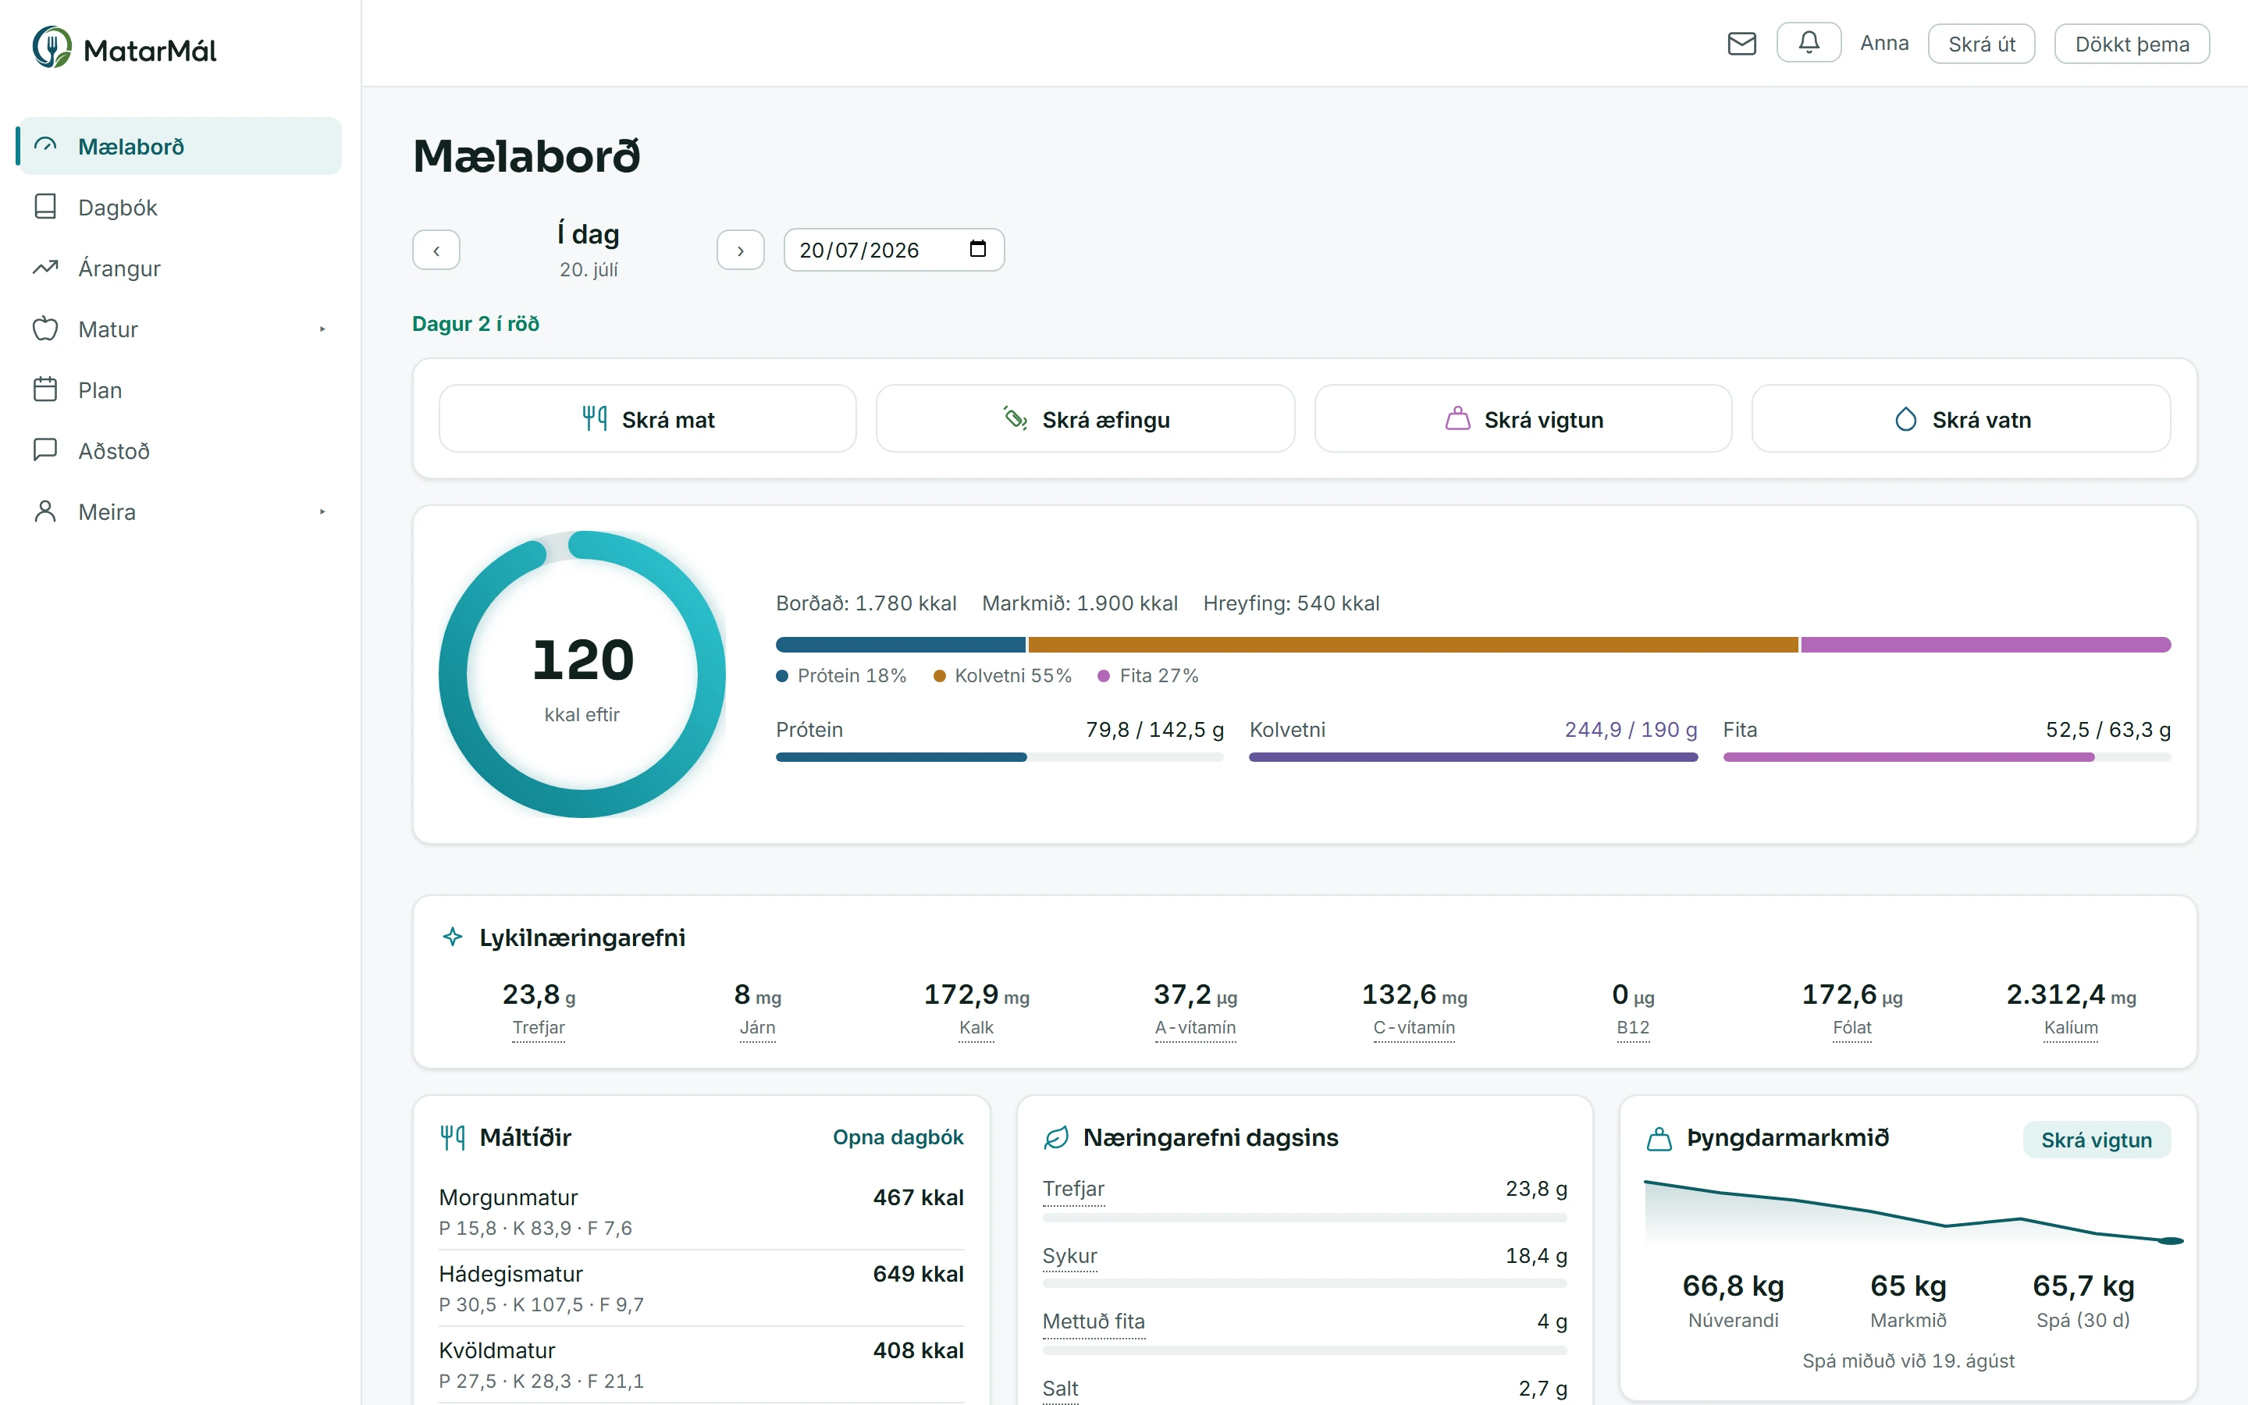
Task: Click the Árangur trend icon
Action: [45, 268]
